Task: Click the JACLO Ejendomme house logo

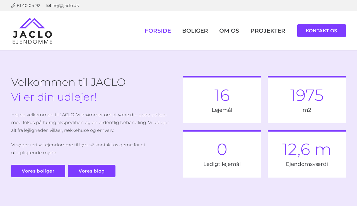Action: click(32, 31)
